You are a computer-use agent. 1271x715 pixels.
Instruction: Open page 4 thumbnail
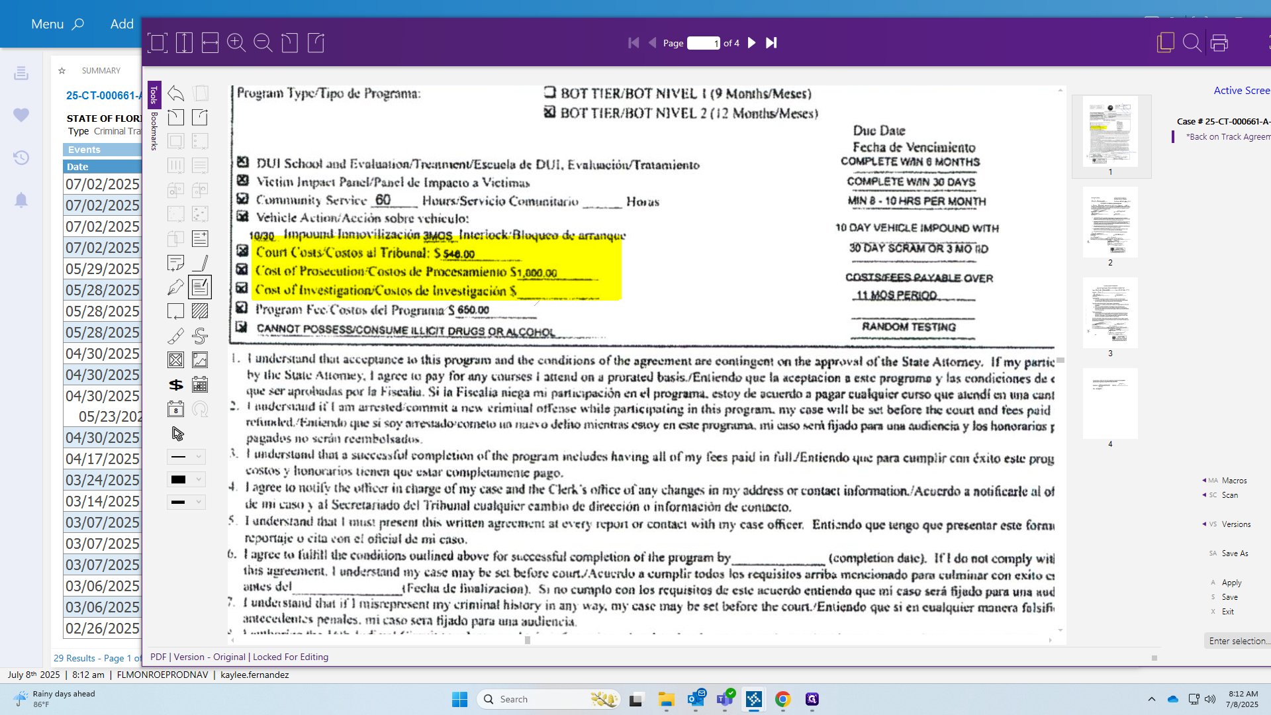(x=1110, y=403)
